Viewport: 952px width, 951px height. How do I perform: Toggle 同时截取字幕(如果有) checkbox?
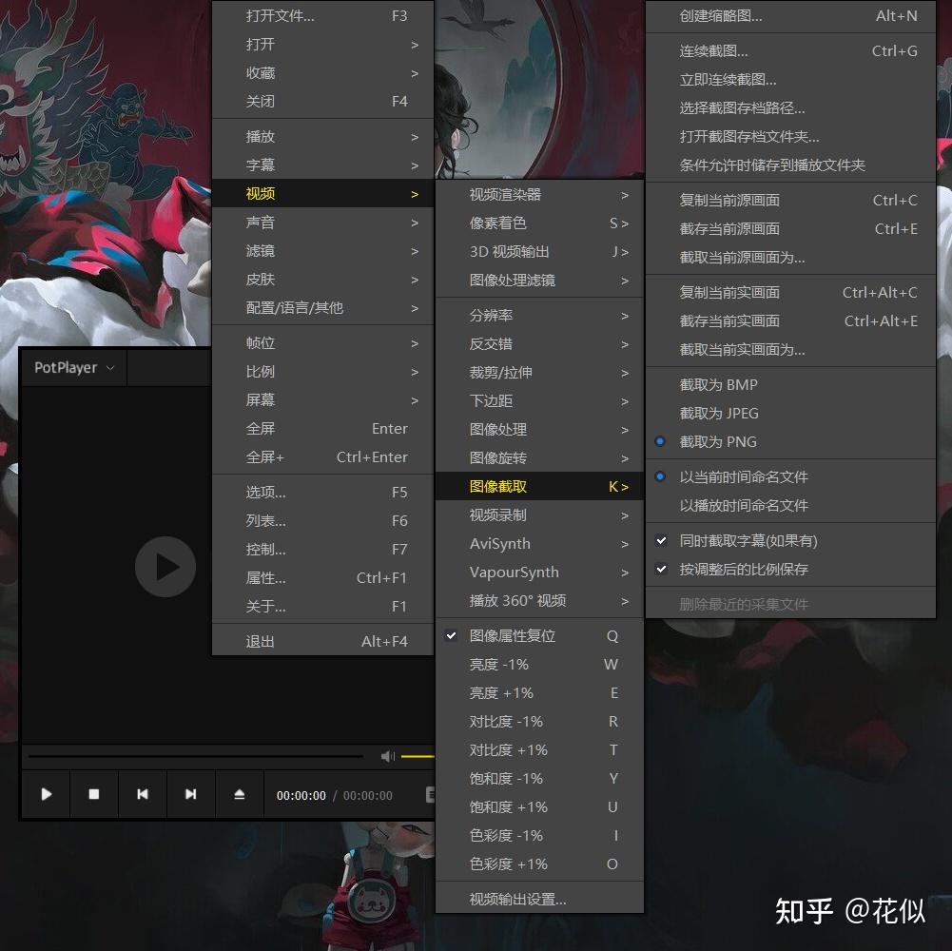point(790,541)
